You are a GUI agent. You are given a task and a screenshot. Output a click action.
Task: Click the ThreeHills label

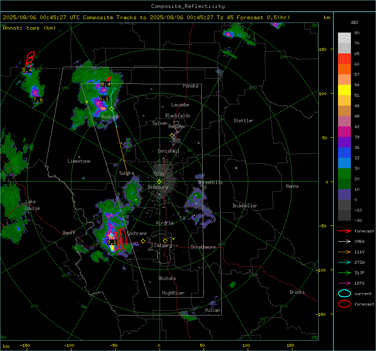pos(210,182)
